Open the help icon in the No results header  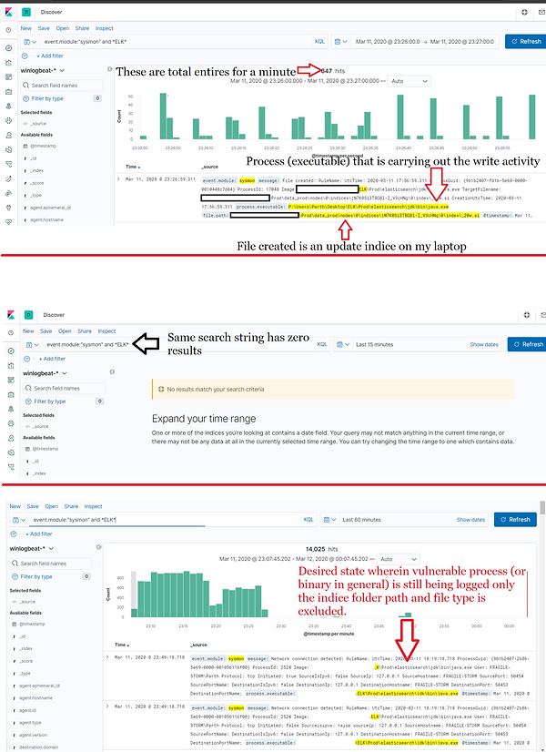point(527,315)
